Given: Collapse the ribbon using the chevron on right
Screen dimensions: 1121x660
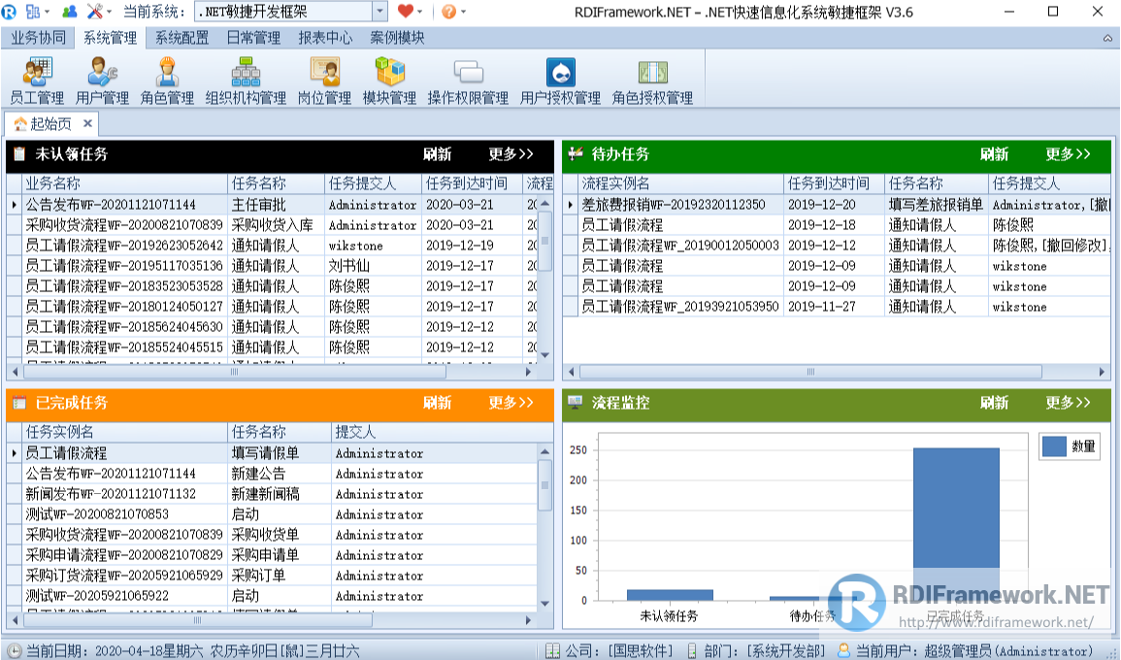Looking at the screenshot, I should click(x=1108, y=38).
